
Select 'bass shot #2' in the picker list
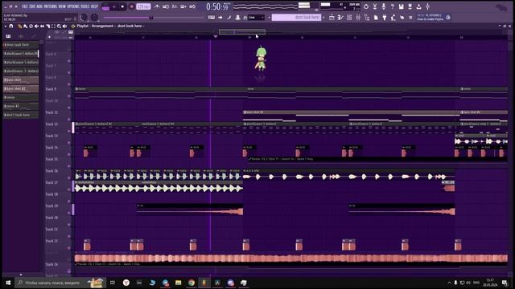point(21,88)
